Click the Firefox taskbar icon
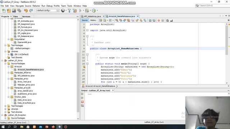Image resolution: width=230 pixels, height=129 pixels. 53,127
